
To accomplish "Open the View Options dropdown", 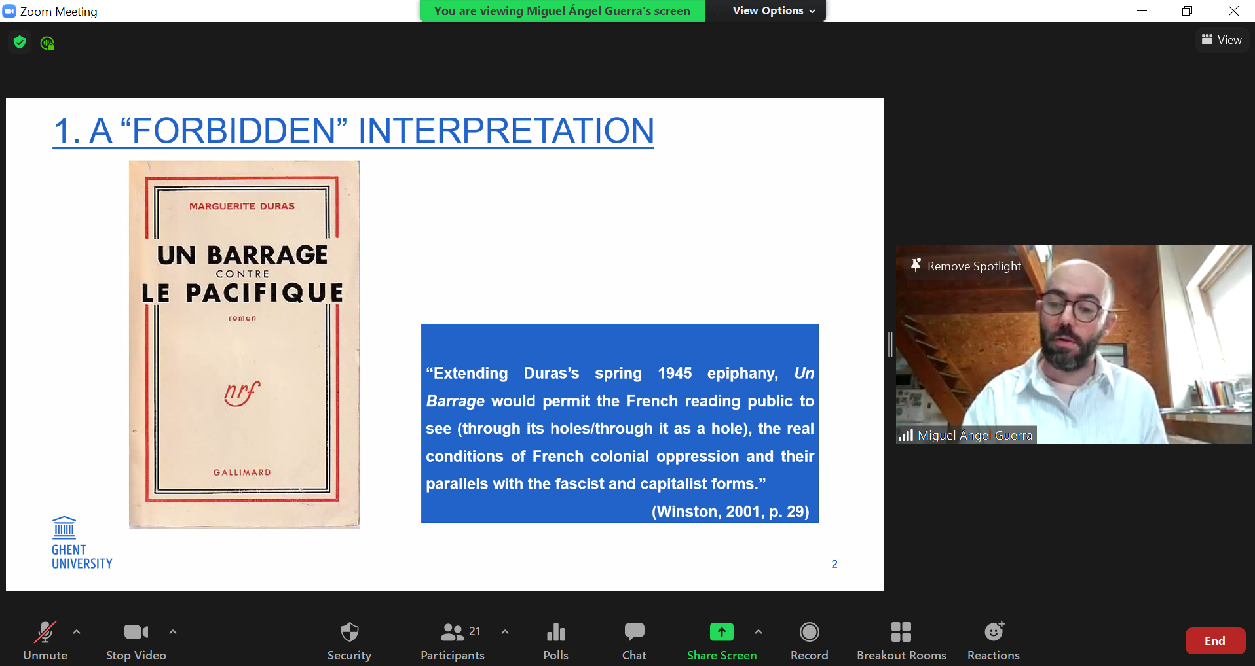I will coord(774,10).
